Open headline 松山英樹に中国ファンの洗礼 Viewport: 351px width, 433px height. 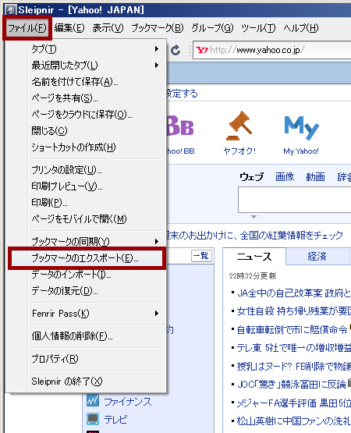tap(294, 421)
